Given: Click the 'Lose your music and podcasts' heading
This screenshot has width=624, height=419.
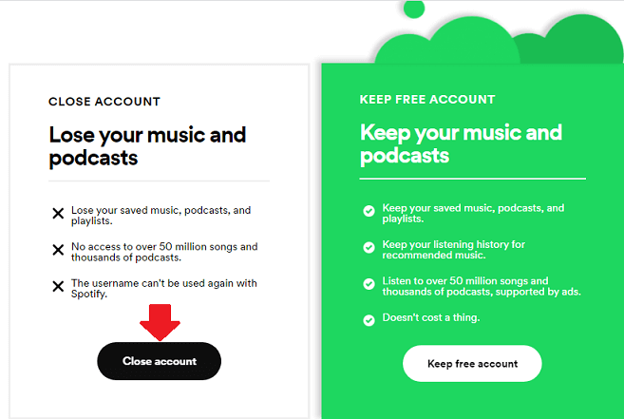Looking at the screenshot, I should 147,146.
